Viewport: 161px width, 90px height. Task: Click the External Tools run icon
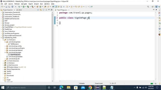tap(32, 7)
